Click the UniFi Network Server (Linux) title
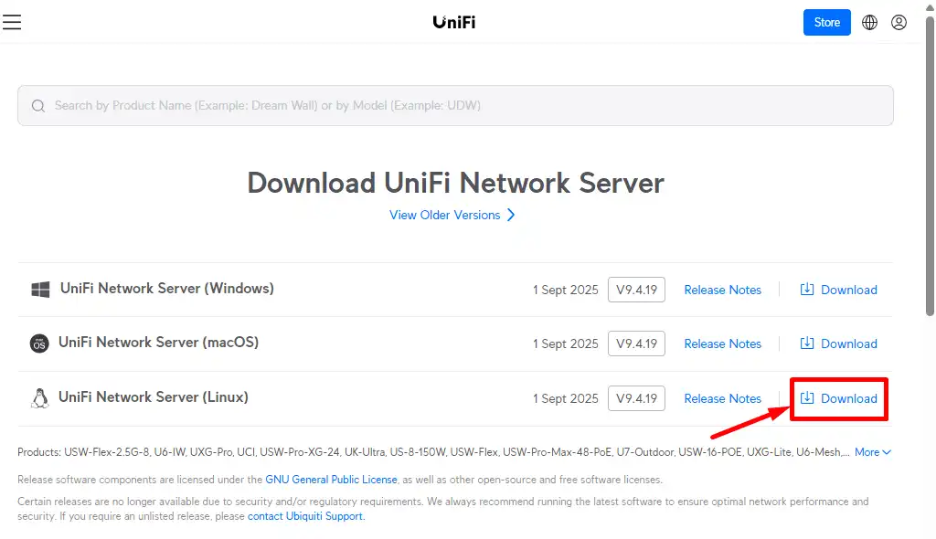 pyautogui.click(x=154, y=396)
